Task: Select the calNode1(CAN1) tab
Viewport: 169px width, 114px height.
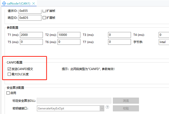Action: (19, 4)
